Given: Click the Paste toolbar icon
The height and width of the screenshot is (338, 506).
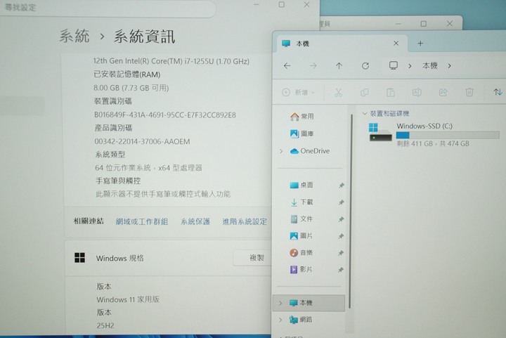Looking at the screenshot, I should (391, 93).
